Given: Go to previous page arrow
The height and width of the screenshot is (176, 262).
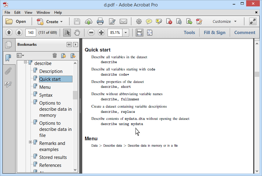Looking at the screenshot, I should [x=9, y=32].
